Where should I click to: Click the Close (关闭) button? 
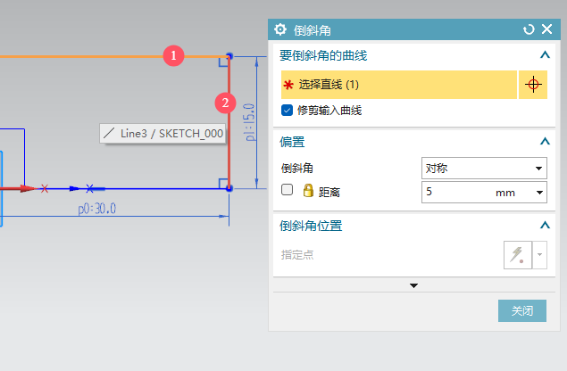pos(521,311)
